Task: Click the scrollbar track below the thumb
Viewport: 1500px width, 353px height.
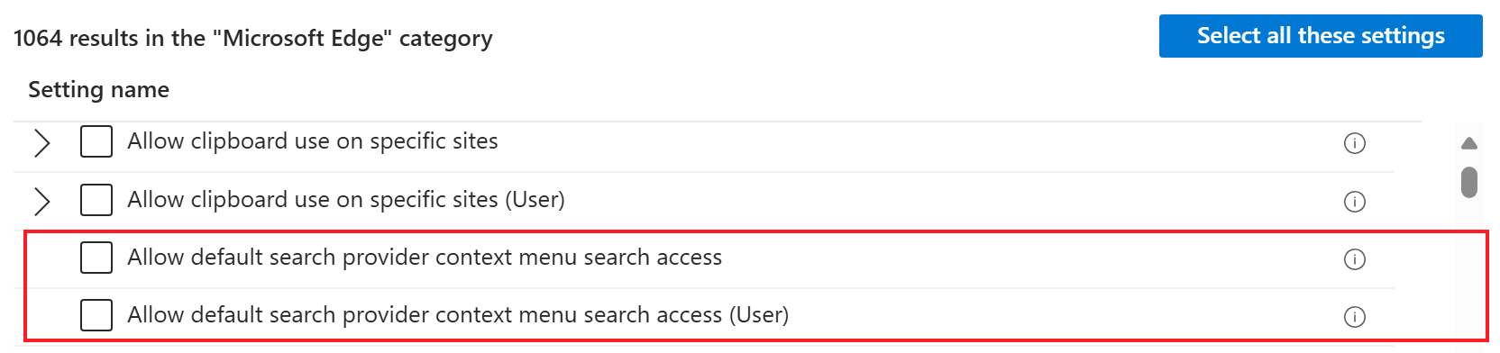Action: click(x=1469, y=270)
